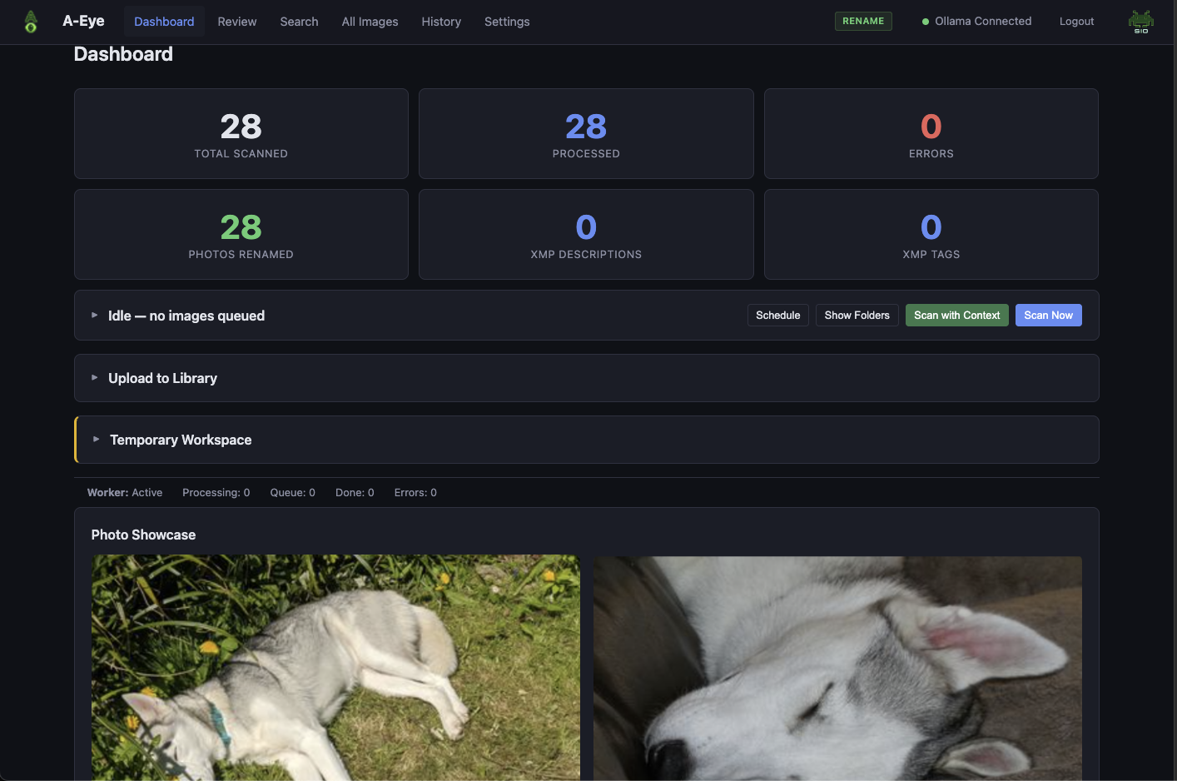Open the Settings tab

coord(507,22)
